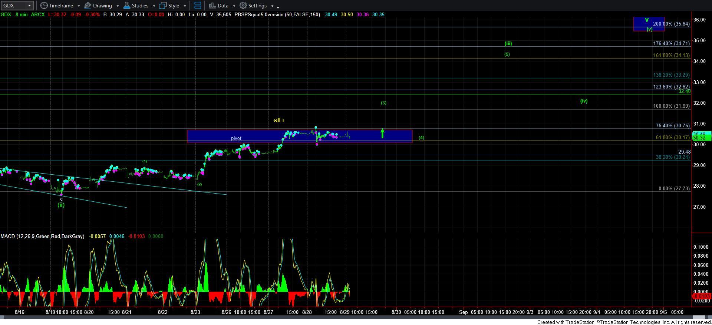Image resolution: width=712 pixels, height=325 pixels.
Task: Open the Data menu
Action: [x=219, y=6]
